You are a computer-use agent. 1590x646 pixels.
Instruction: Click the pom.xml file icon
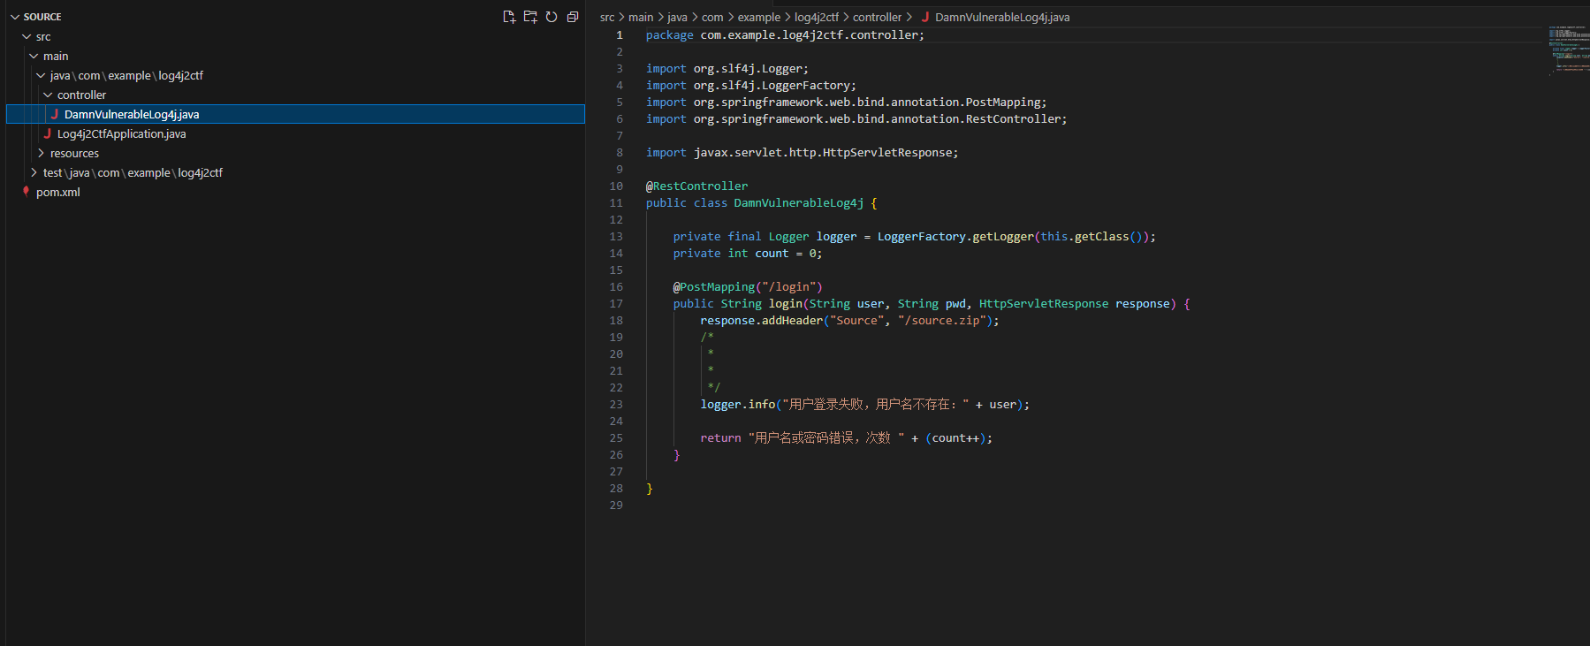[x=27, y=191]
